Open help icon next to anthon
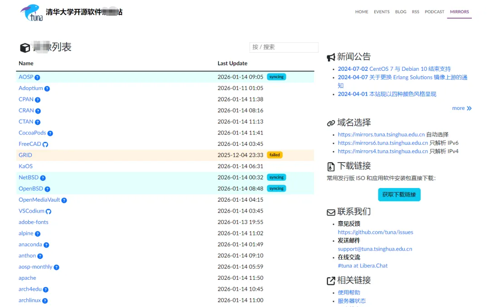 (x=40, y=256)
